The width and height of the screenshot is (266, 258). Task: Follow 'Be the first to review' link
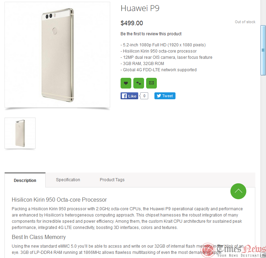tap(151, 34)
